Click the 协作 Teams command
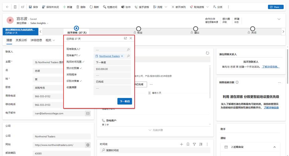The width and height of the screenshot is (289, 156). [126, 7]
